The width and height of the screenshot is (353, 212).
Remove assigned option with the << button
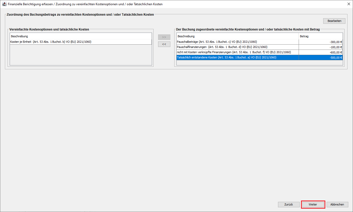coord(164,44)
